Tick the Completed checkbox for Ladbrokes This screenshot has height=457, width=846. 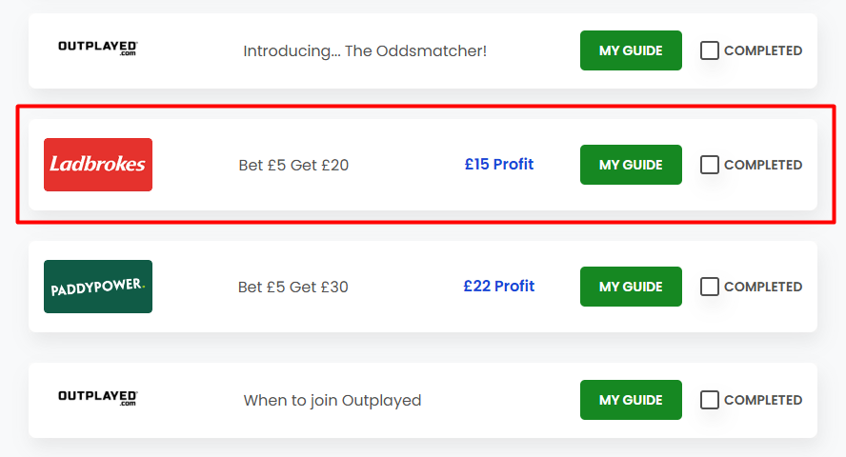pyautogui.click(x=709, y=165)
